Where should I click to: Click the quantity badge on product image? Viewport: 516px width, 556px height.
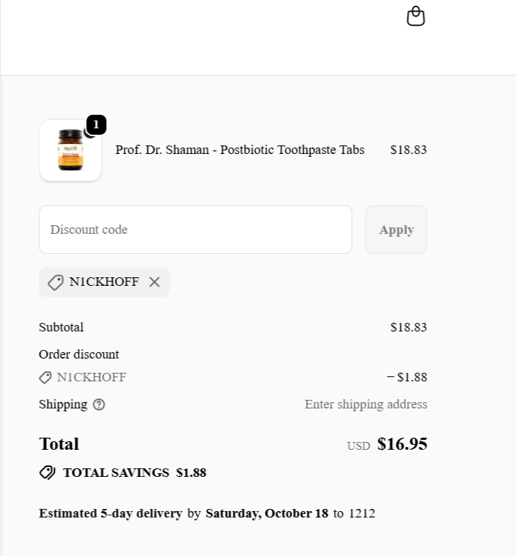[x=96, y=125]
